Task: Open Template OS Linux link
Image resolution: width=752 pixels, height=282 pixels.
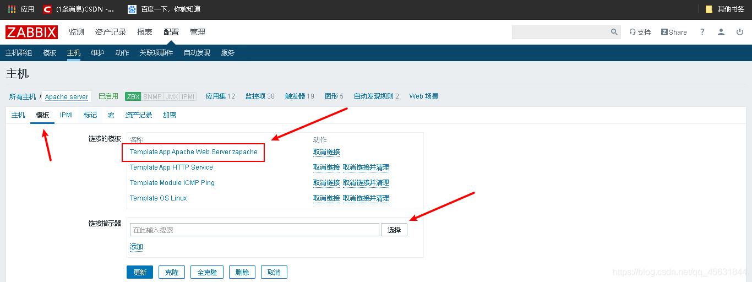Action: pyautogui.click(x=159, y=198)
